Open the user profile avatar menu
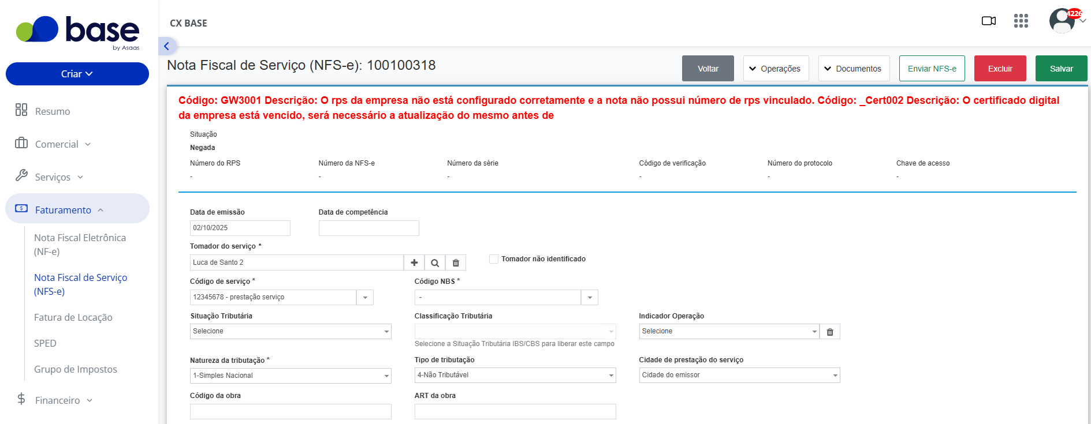 1063,21
